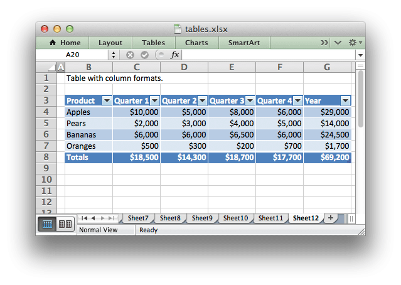Open the Sheet9 worksheet tab
This screenshot has width=401, height=285.
(x=201, y=218)
